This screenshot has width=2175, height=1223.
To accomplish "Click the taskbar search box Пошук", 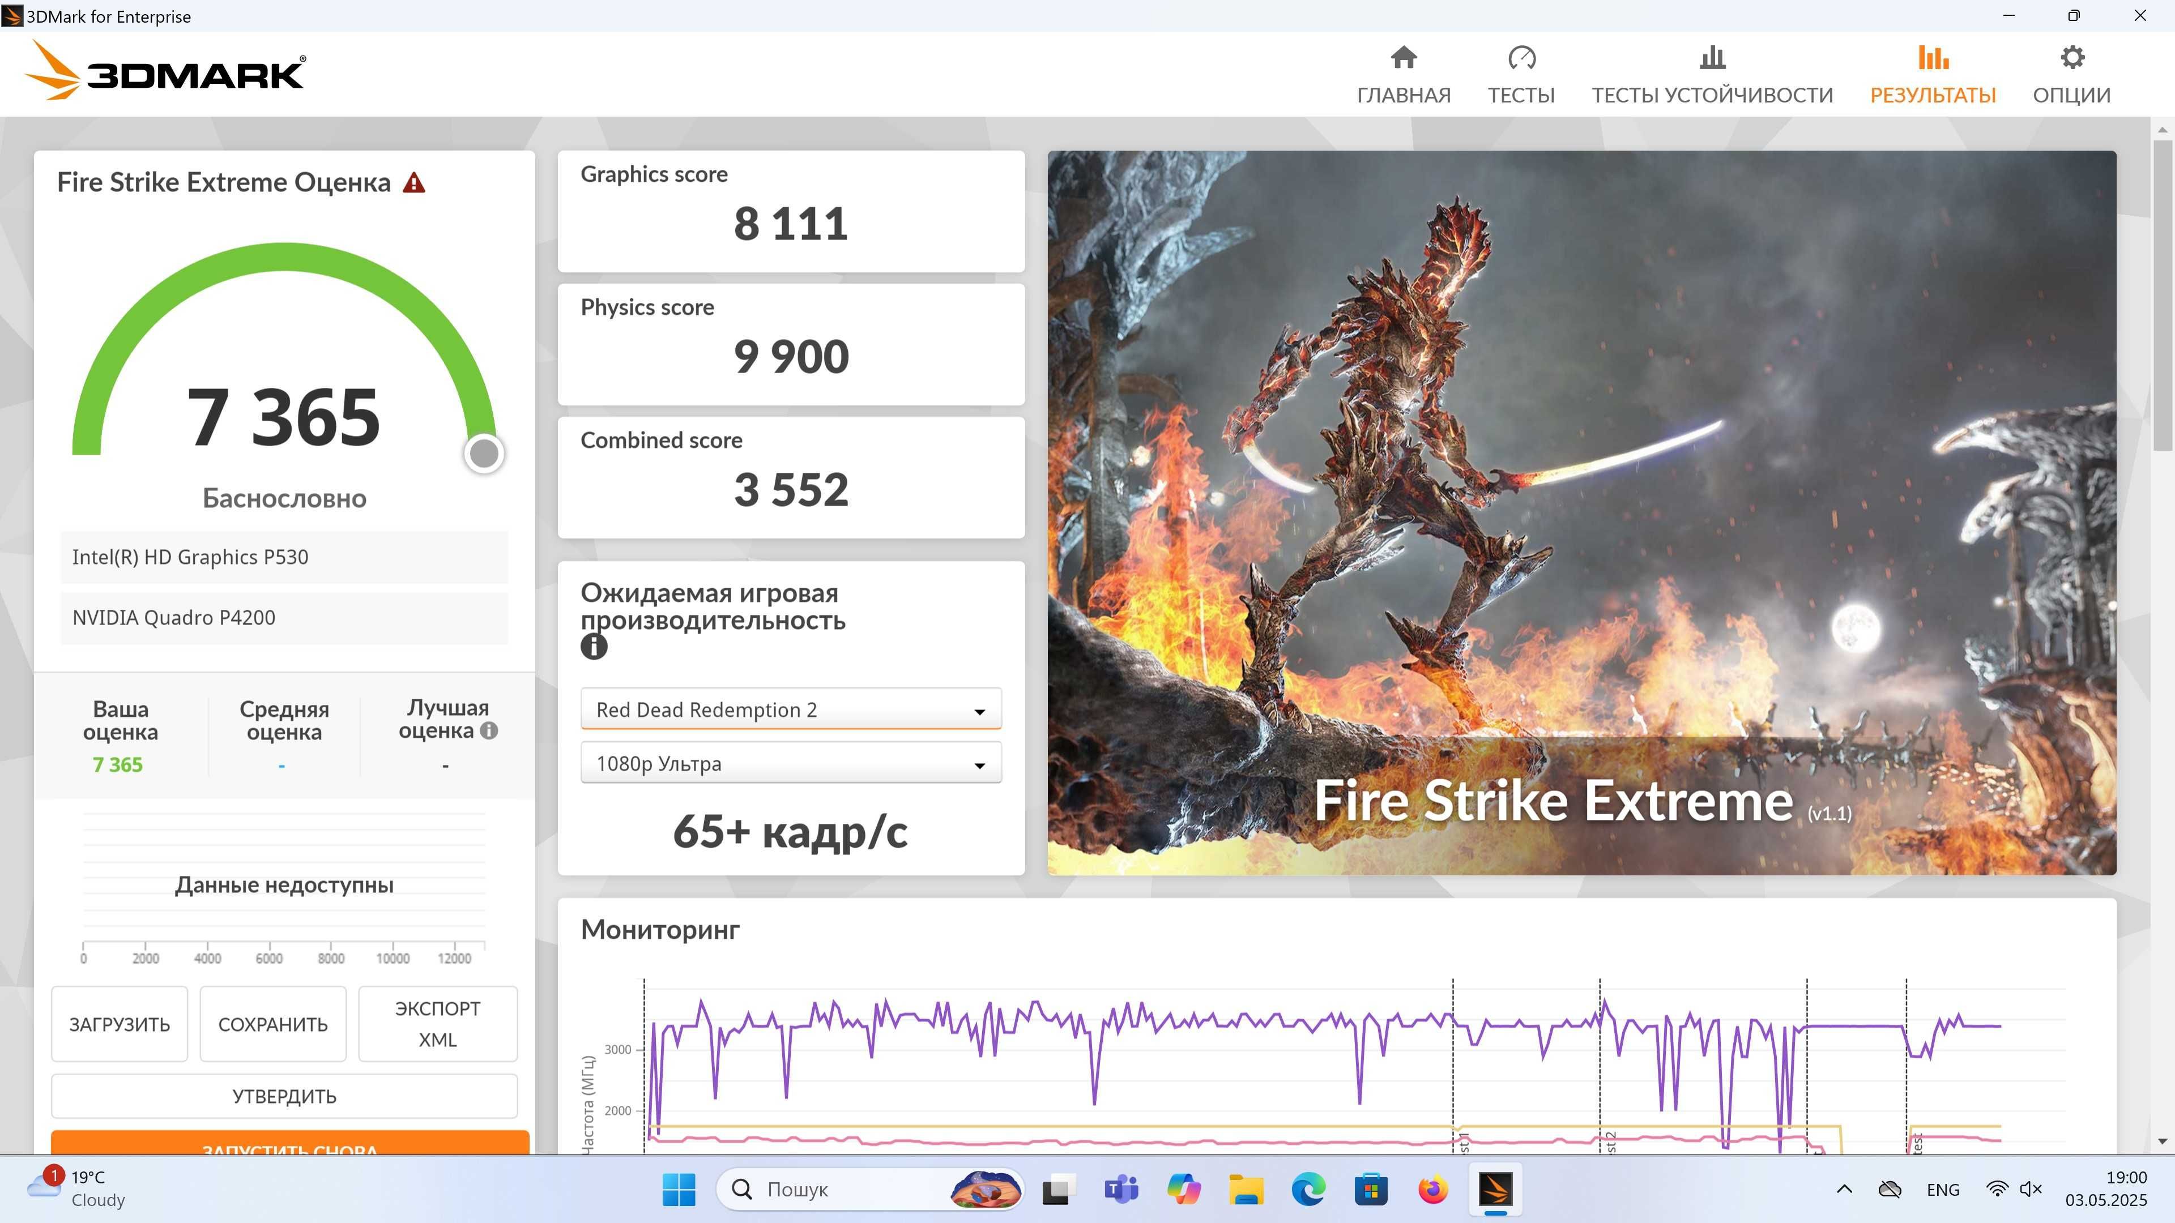I will [x=869, y=1189].
